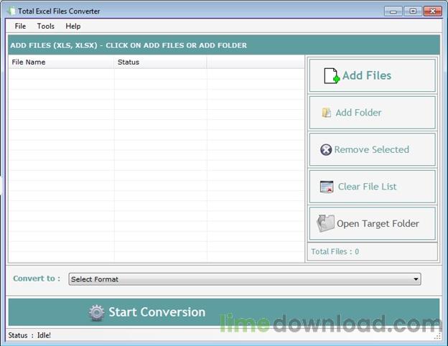Click the Clear File List icon
Image resolution: width=448 pixels, height=346 pixels.
327,187
